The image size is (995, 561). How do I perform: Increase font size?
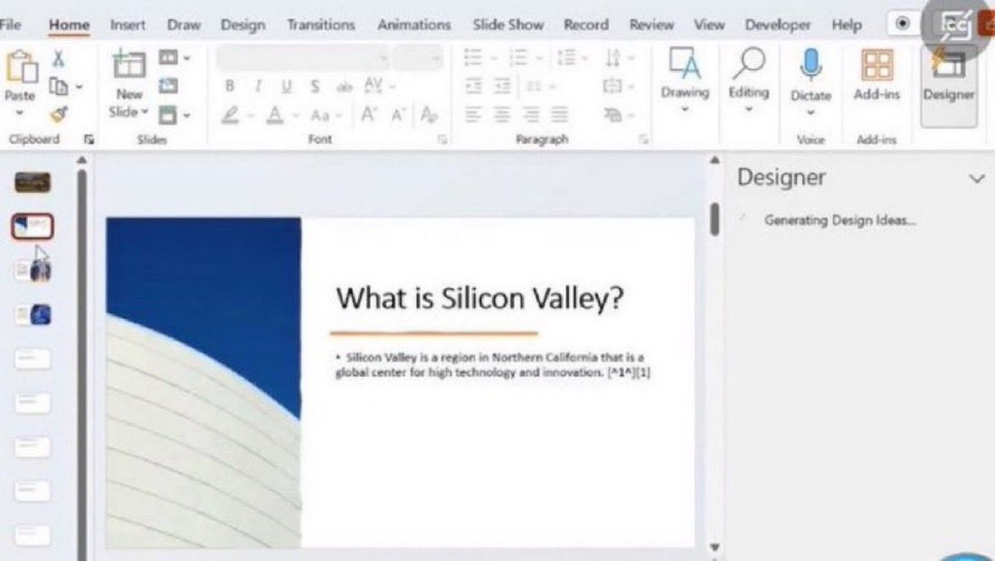368,115
